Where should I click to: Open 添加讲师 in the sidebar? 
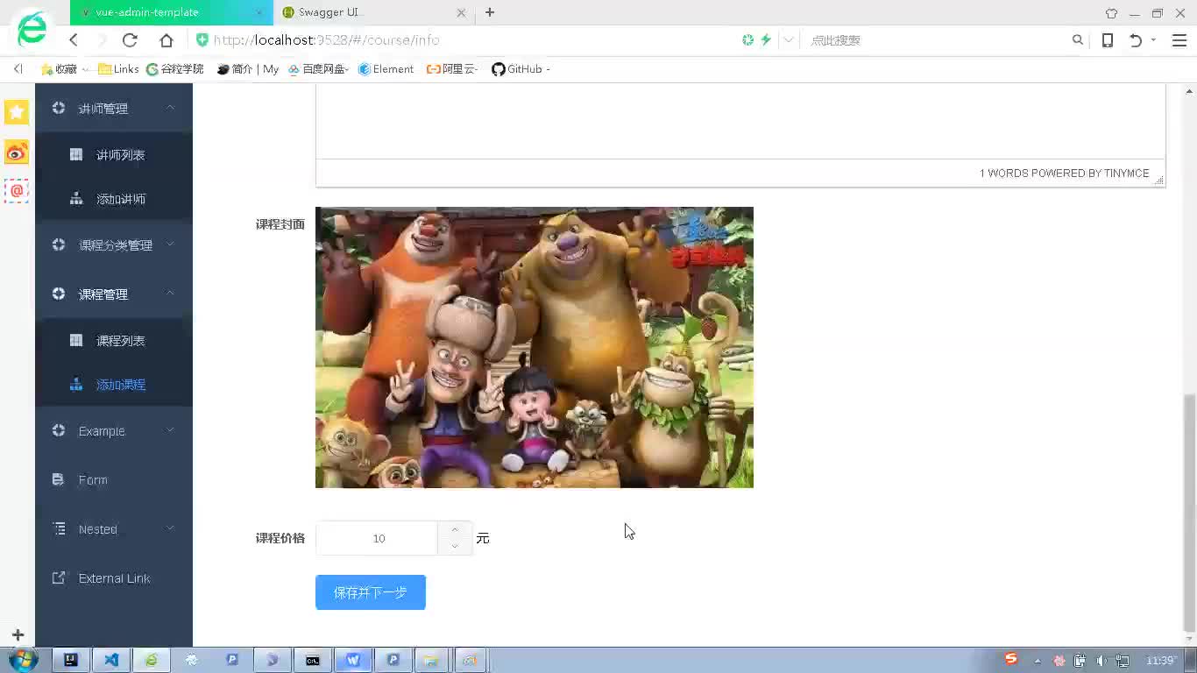click(114, 199)
